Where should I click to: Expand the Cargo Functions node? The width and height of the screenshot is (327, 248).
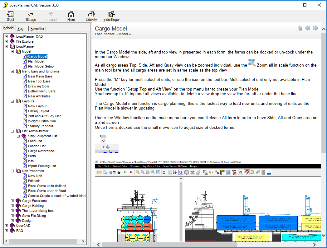pos(12,201)
